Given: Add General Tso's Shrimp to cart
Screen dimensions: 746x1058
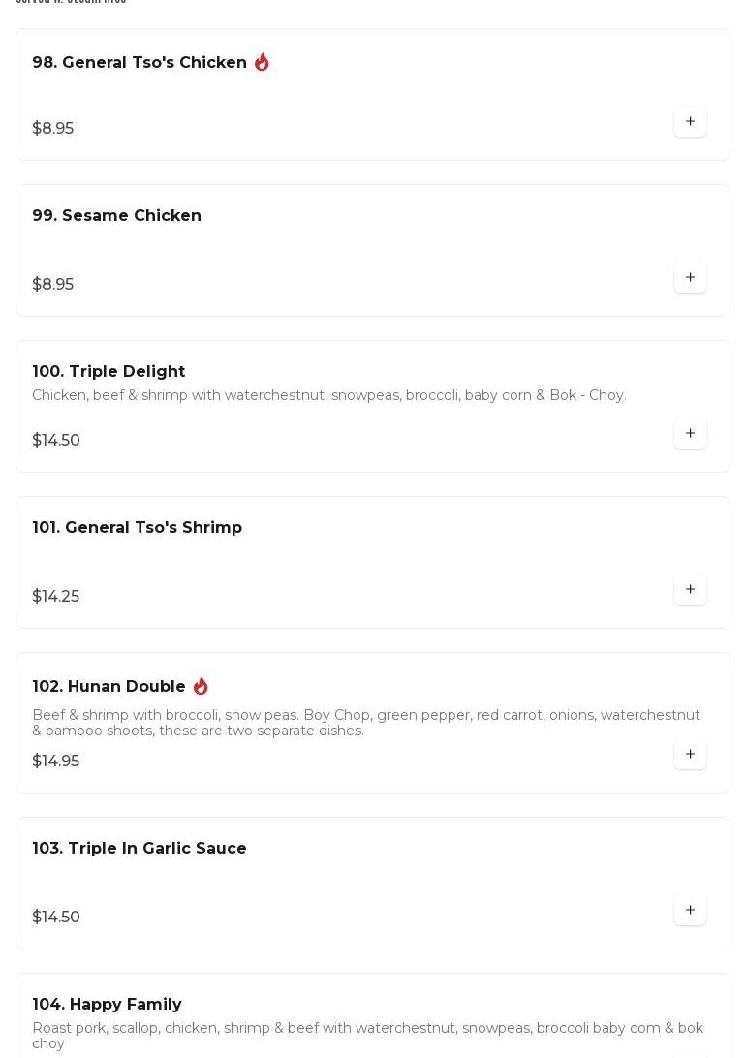Looking at the screenshot, I should pyautogui.click(x=690, y=590).
